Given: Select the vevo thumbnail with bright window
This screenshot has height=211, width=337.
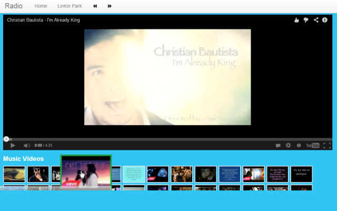Looking at the screenshot, I should 254,174.
